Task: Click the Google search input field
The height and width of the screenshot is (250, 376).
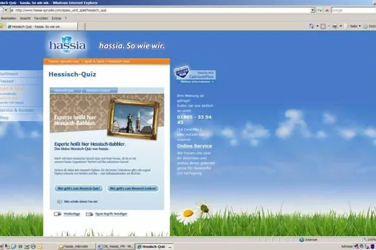Action: click(x=354, y=10)
